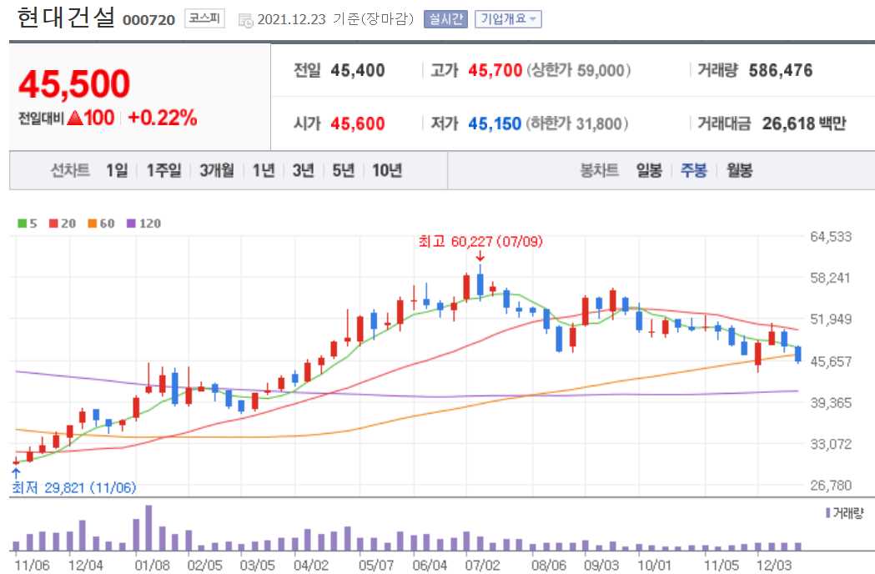Viewport: 875px width, 574px height.
Task: Click the 12/03 date axis label
Action: 773,565
